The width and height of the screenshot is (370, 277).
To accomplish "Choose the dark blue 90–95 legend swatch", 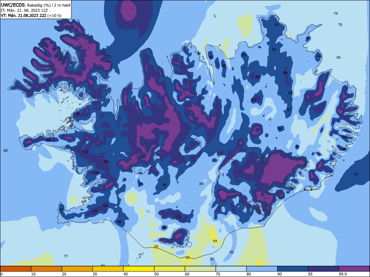I will 293,269.
